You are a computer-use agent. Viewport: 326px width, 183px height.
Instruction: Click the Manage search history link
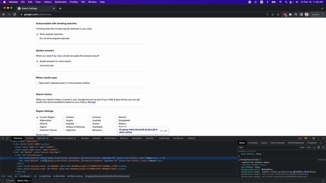(x=92, y=102)
